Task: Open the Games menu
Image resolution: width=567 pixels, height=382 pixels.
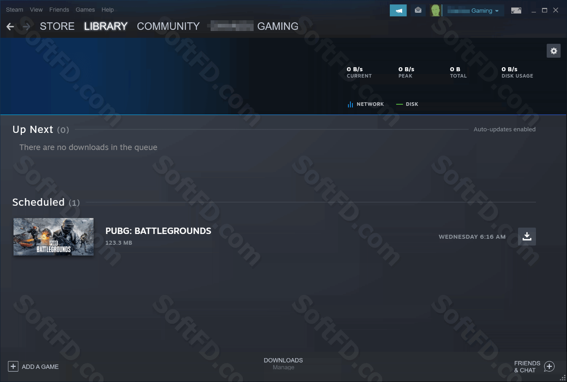Action: pyautogui.click(x=85, y=10)
